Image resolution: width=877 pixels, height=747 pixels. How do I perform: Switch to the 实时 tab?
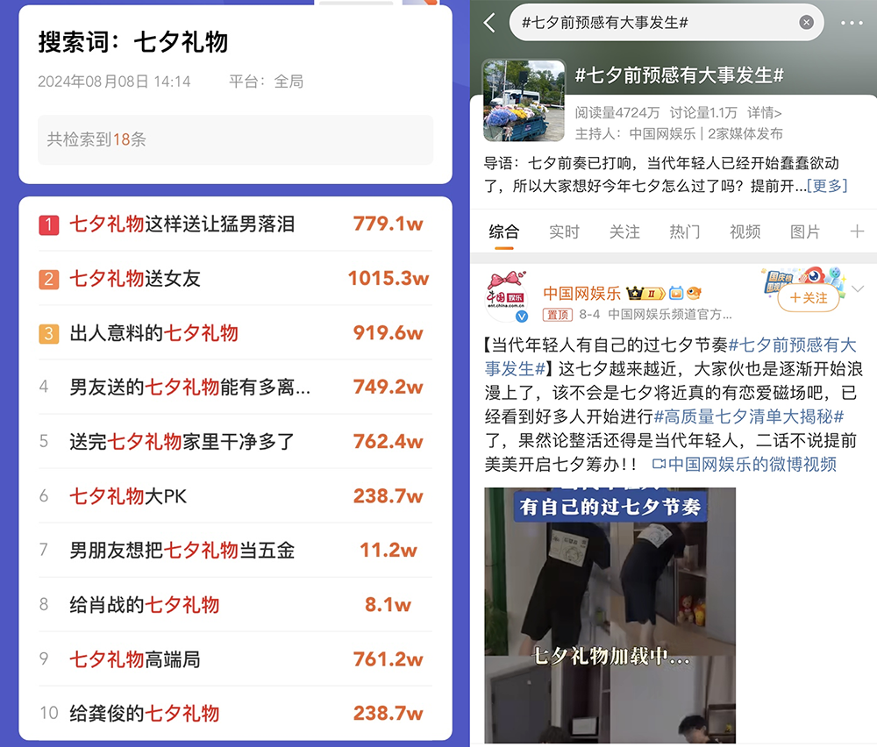pyautogui.click(x=564, y=231)
